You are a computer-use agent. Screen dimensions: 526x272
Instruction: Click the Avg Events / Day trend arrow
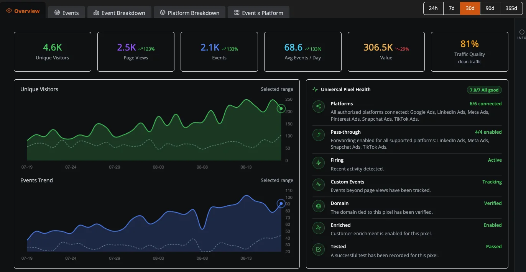click(x=307, y=49)
